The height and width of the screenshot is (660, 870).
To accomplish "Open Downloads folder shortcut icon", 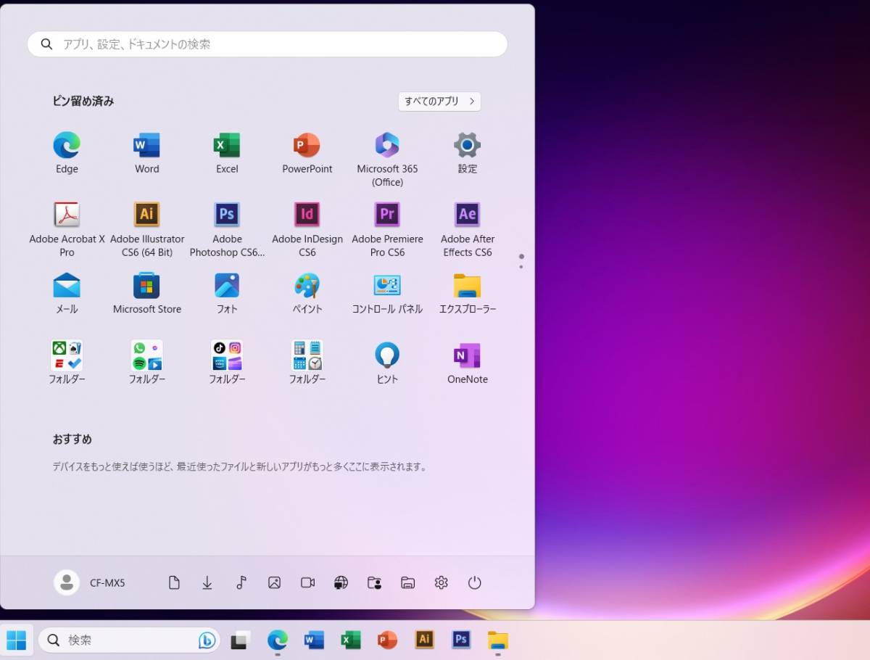I will 207,582.
